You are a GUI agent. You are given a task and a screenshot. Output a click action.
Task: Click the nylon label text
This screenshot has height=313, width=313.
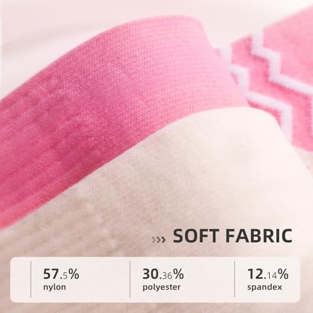tap(54, 287)
